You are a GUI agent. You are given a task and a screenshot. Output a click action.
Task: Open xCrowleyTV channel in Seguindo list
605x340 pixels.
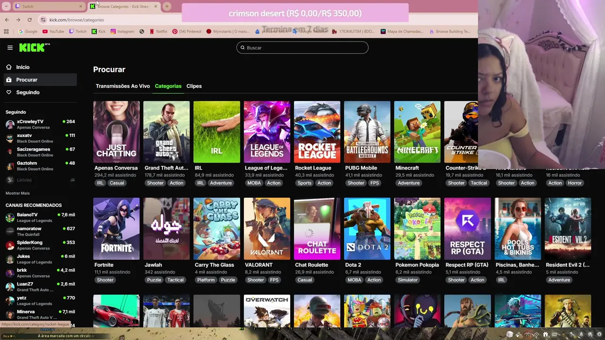pos(40,125)
